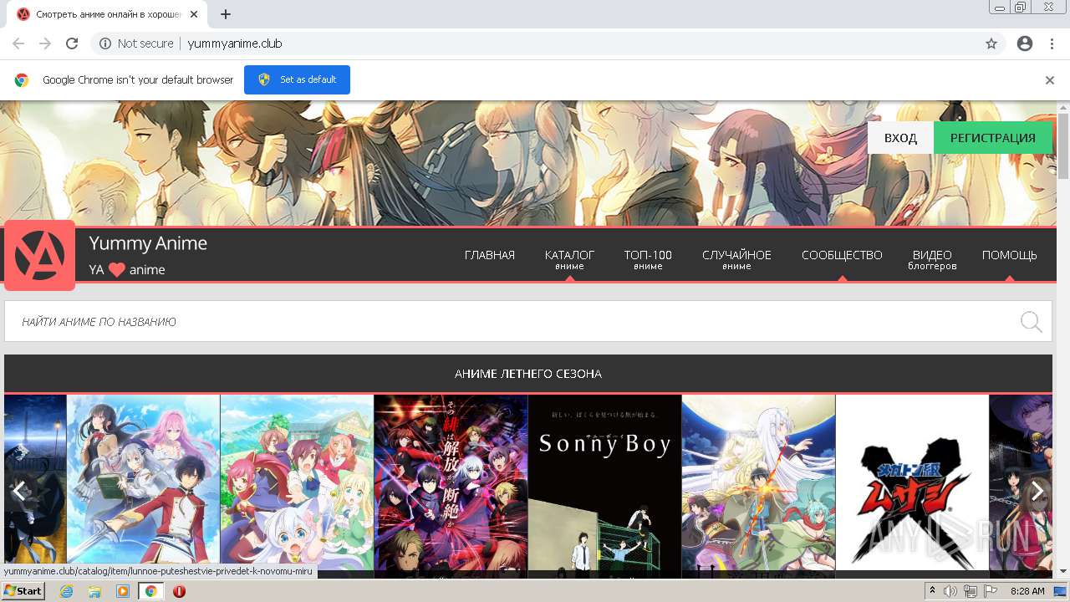Open the Chrome profile icon
This screenshot has height=602, width=1070.
pos(1025,43)
